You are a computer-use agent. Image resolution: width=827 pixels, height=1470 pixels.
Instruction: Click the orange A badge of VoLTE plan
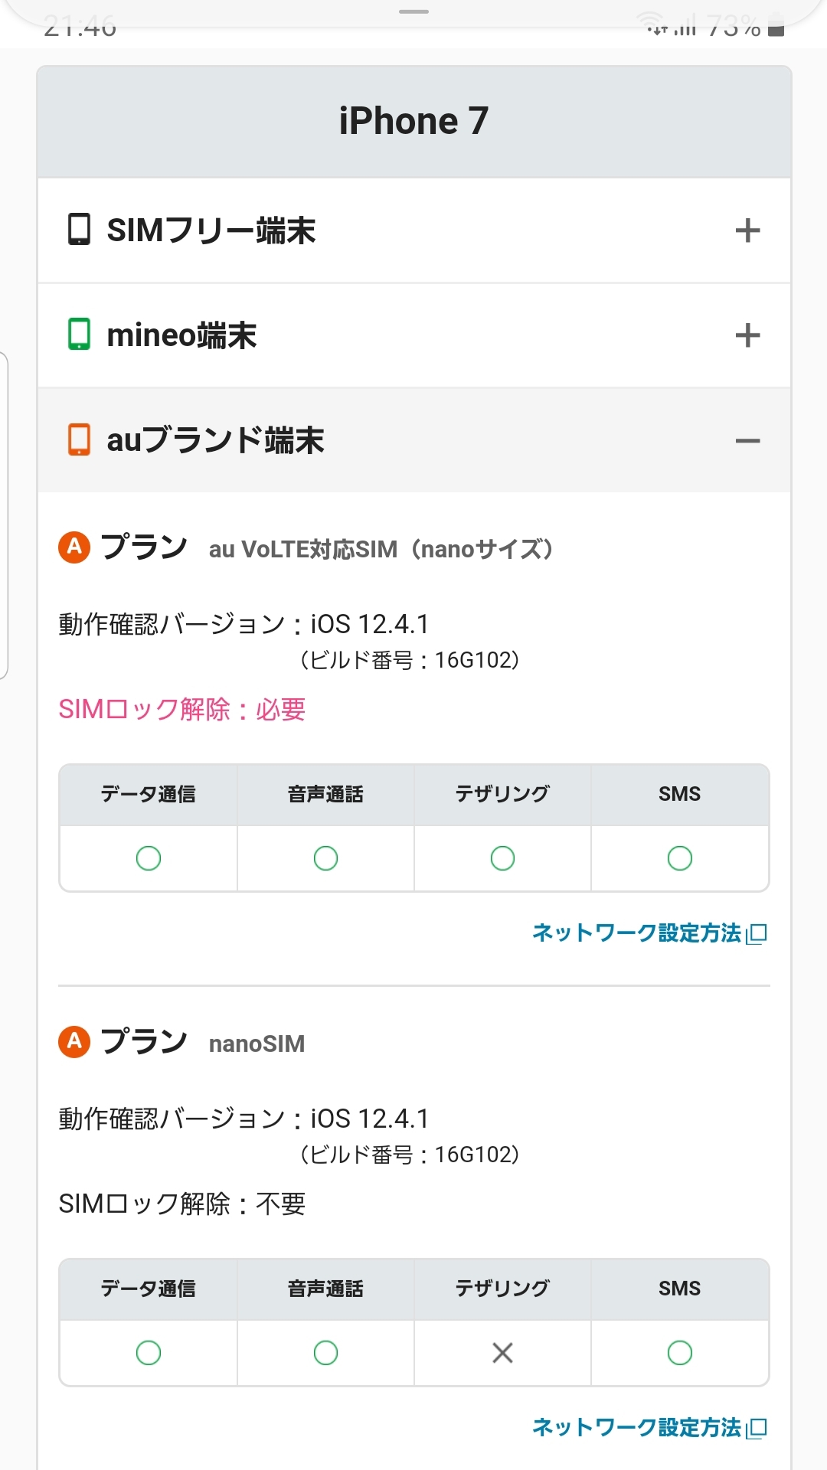(x=74, y=547)
